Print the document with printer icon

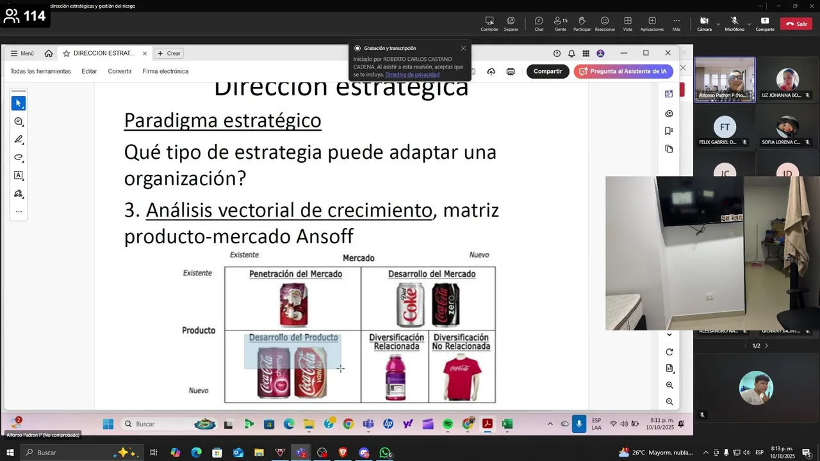click(x=511, y=72)
